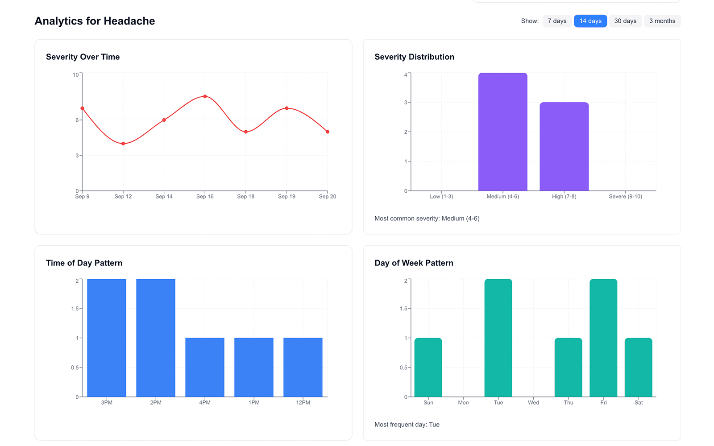Viewport: 714px width, 446px height.
Task: Click the 2PM bar
Action: click(155, 338)
